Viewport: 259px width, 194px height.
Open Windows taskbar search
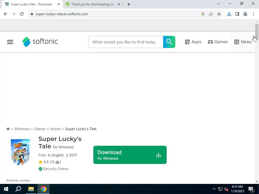point(18,189)
